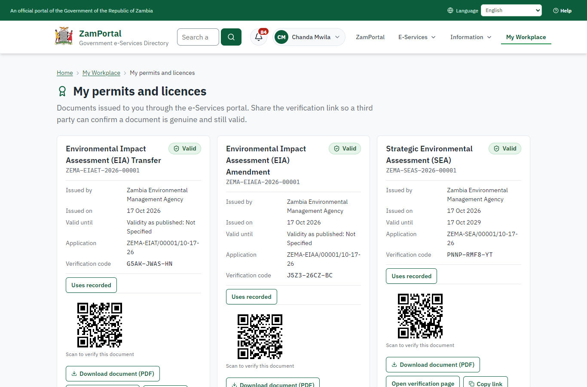This screenshot has width=587, height=387.
Task: Click the EIA Amendment QR code
Action: (260, 337)
